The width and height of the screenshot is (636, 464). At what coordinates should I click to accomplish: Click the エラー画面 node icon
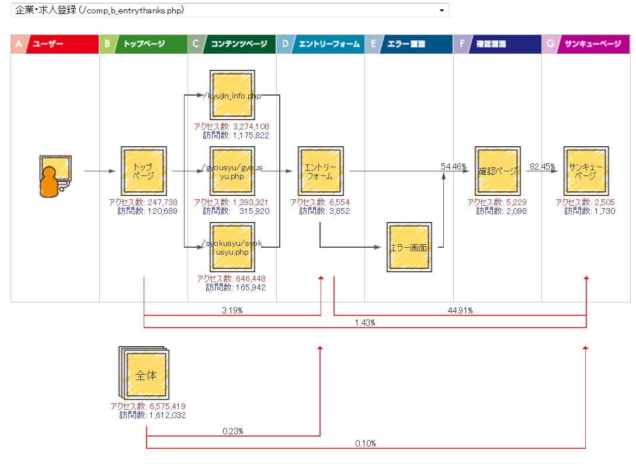coord(409,247)
